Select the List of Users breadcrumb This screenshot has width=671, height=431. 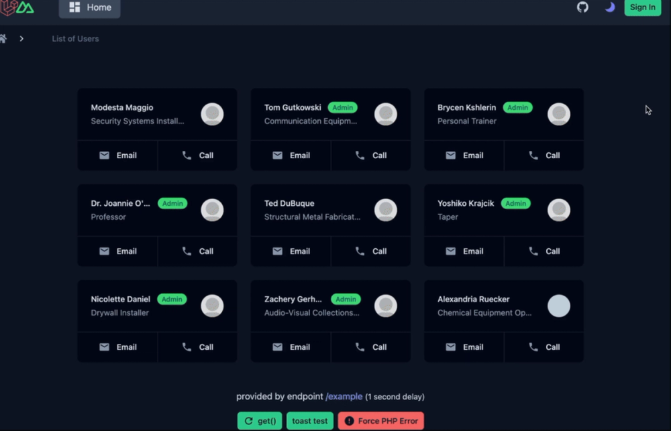[x=75, y=38]
